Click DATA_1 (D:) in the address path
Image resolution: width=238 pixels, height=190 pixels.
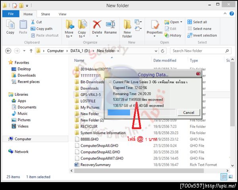[80, 51]
